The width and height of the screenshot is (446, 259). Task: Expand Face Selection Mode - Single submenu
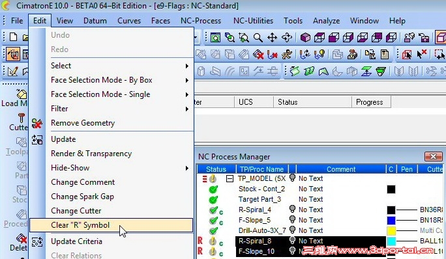coord(187,94)
